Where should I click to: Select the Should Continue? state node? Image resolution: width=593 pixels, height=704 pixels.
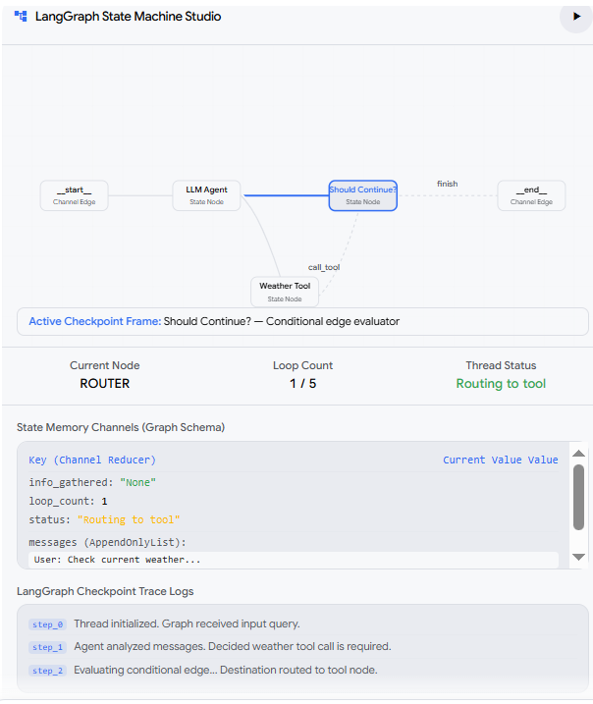click(362, 195)
